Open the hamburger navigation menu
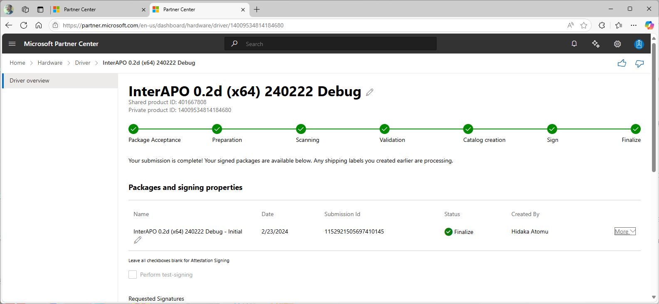The image size is (659, 304). 12,44
